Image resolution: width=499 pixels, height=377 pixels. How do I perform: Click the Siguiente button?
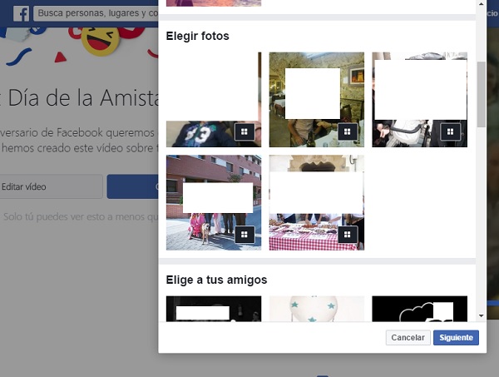(x=456, y=338)
